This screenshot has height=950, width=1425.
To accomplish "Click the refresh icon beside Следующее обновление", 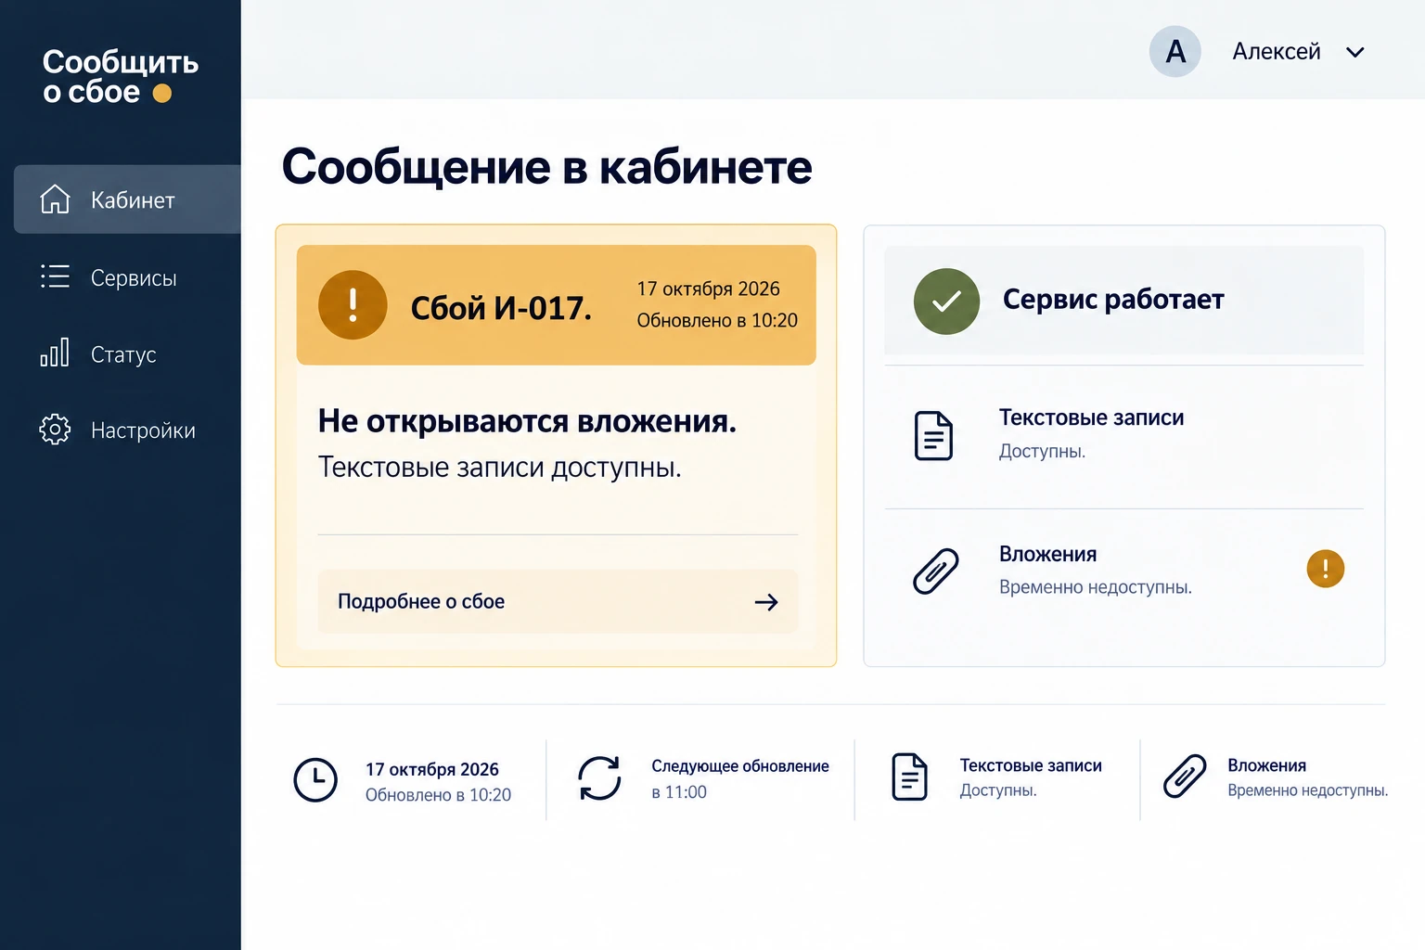I will point(599,777).
